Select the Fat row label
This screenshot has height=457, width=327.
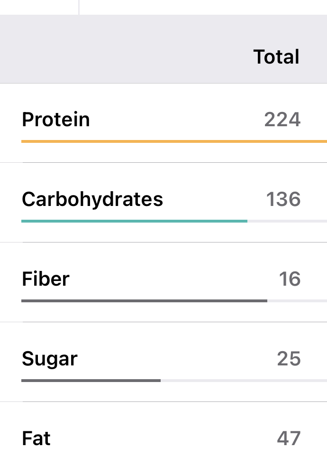click(36, 438)
